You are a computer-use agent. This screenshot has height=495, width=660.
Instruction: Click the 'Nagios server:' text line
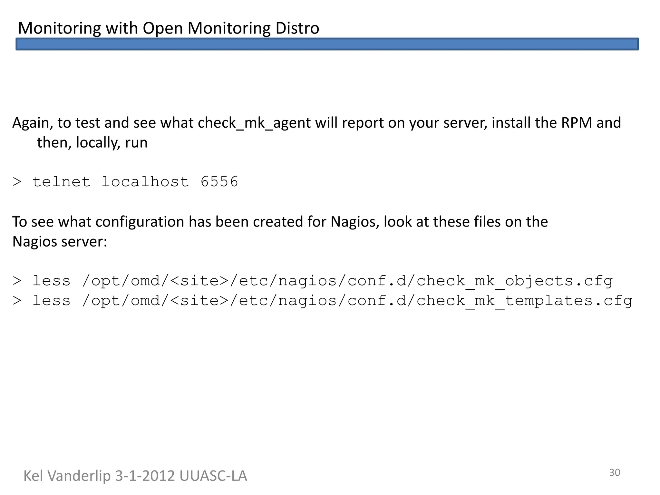tap(60, 241)
